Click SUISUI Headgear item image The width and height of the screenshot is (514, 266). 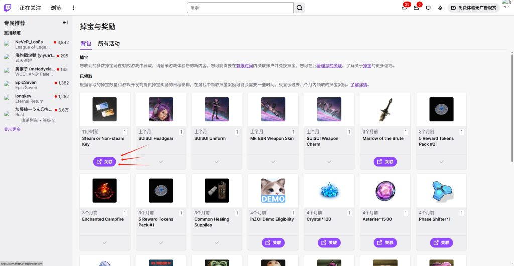(x=161, y=109)
